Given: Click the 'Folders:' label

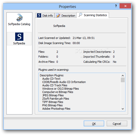Looking at the screenshot, I should click(43, 57).
